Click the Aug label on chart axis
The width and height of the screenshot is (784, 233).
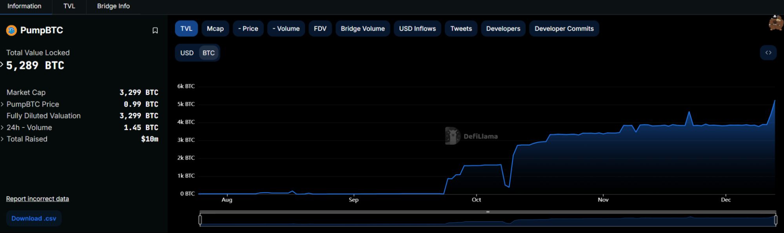tap(227, 200)
